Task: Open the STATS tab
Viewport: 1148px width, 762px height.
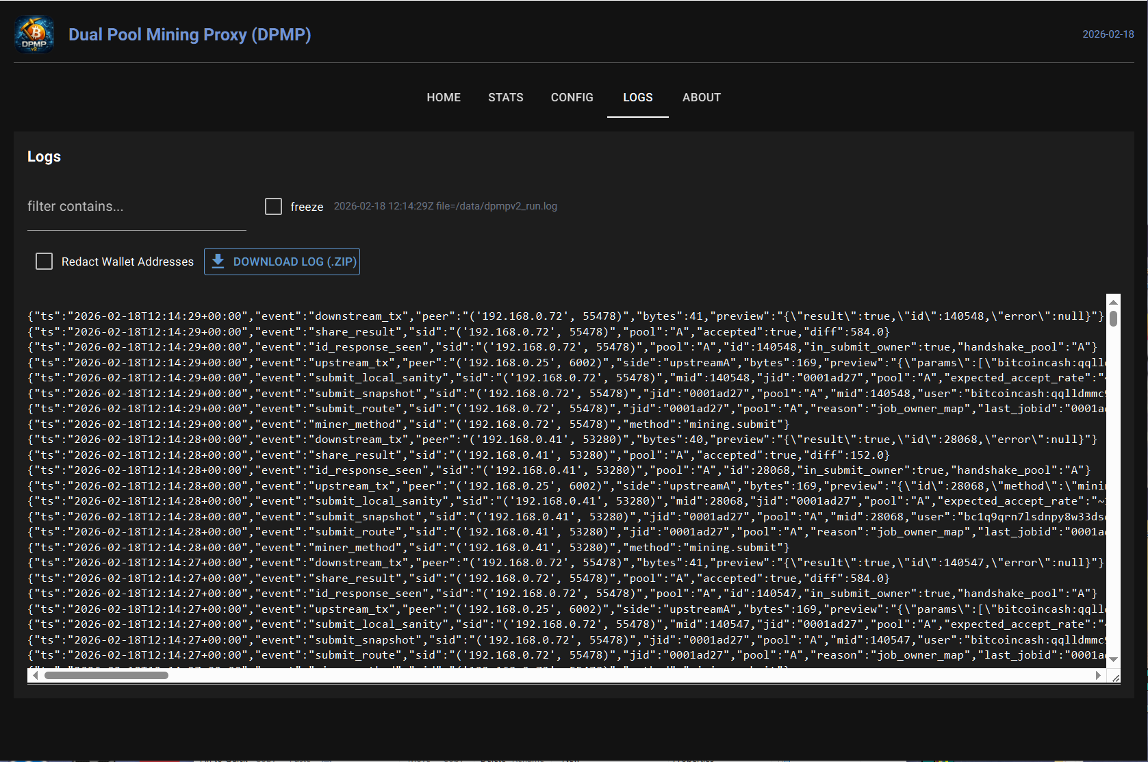Action: click(505, 98)
